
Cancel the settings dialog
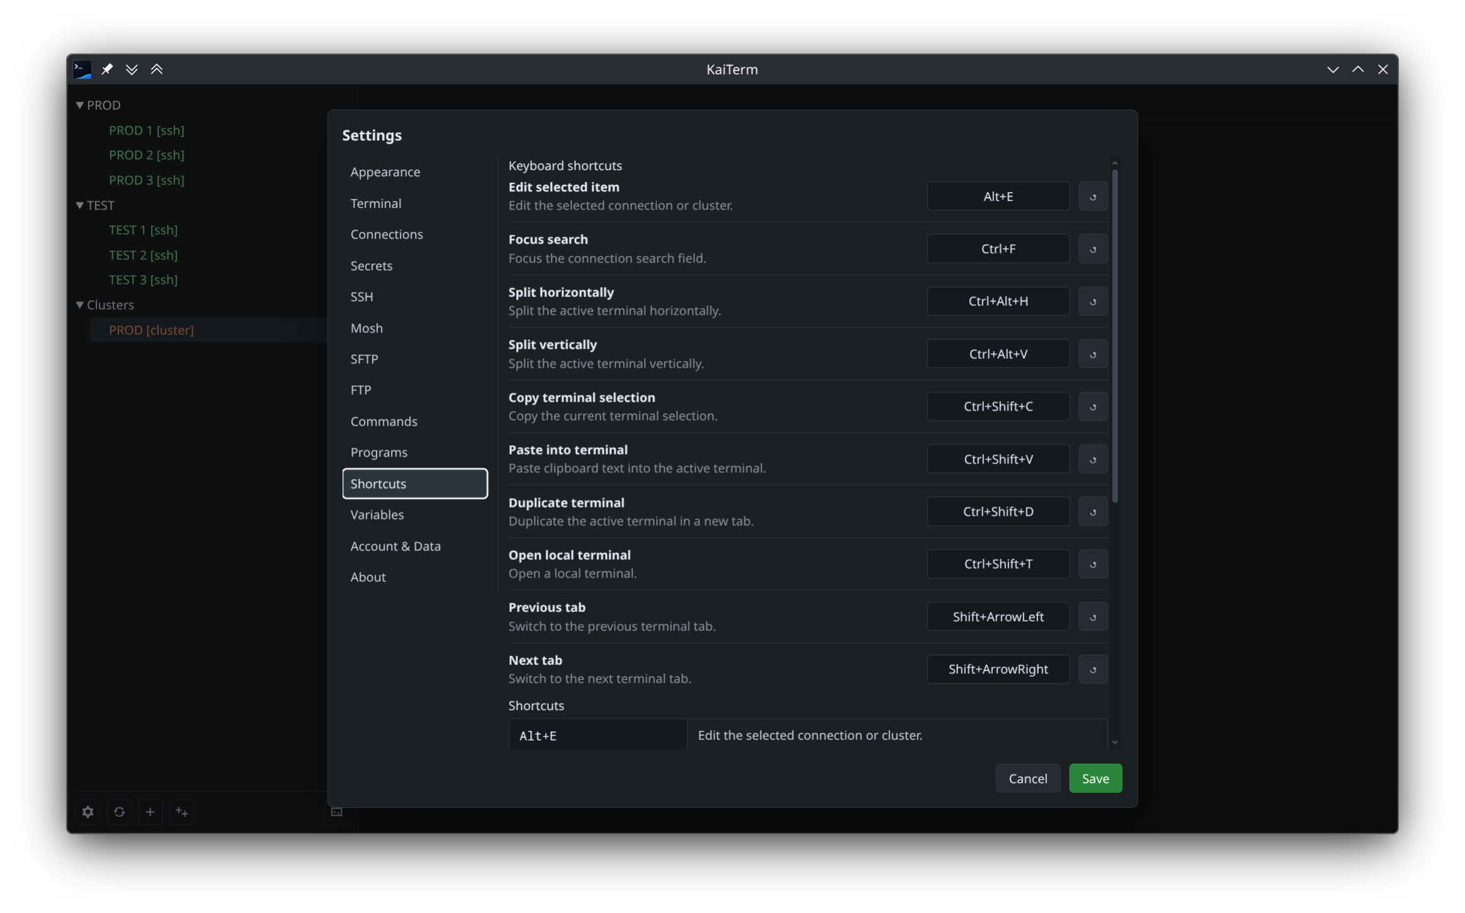pos(1027,778)
